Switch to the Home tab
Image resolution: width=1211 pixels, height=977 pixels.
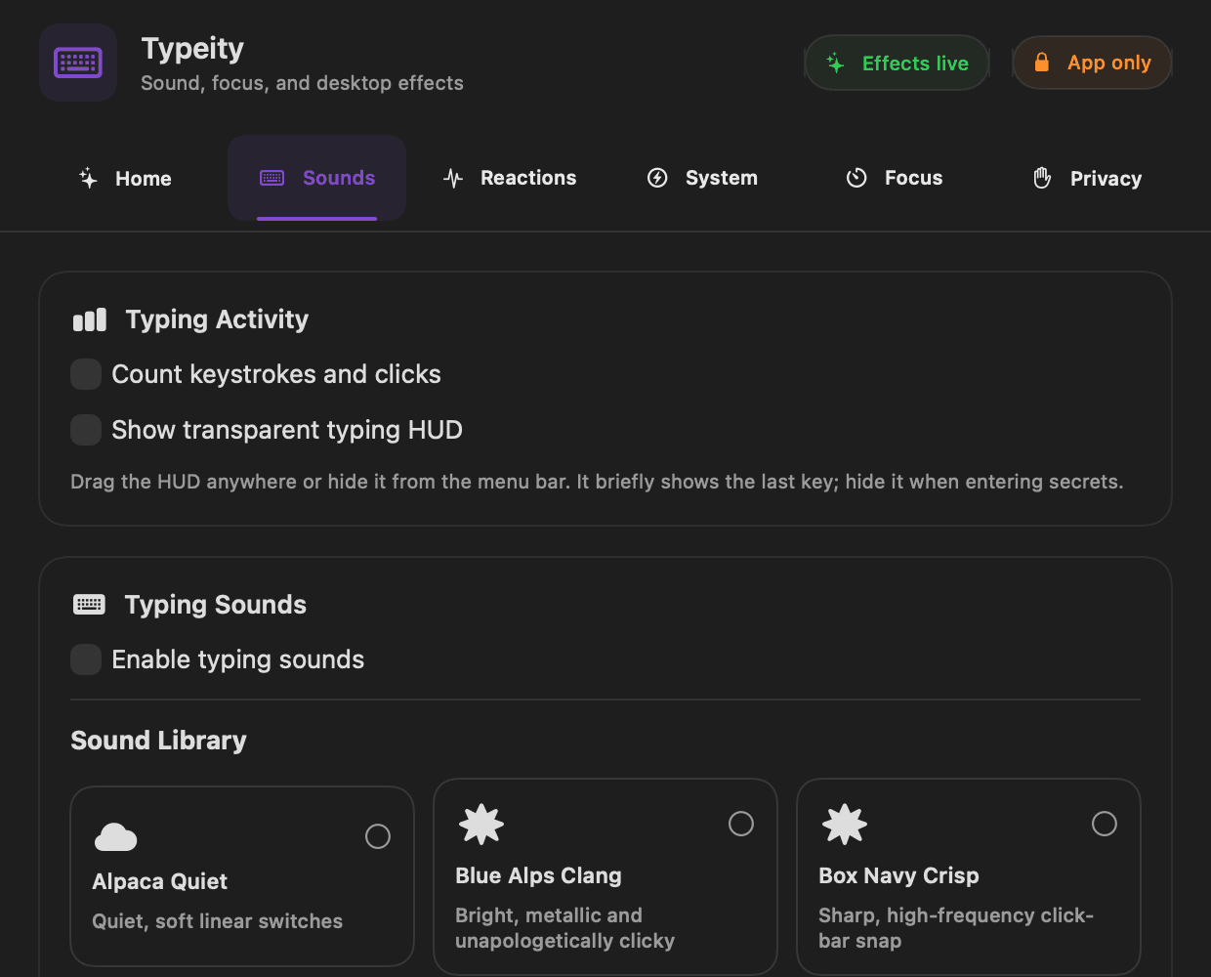(x=125, y=178)
